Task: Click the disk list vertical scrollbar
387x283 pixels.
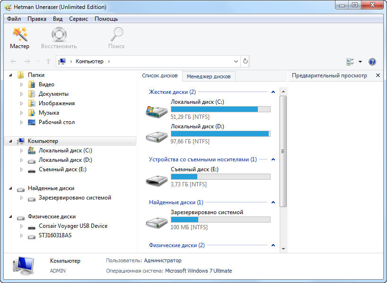Action: point(283,151)
